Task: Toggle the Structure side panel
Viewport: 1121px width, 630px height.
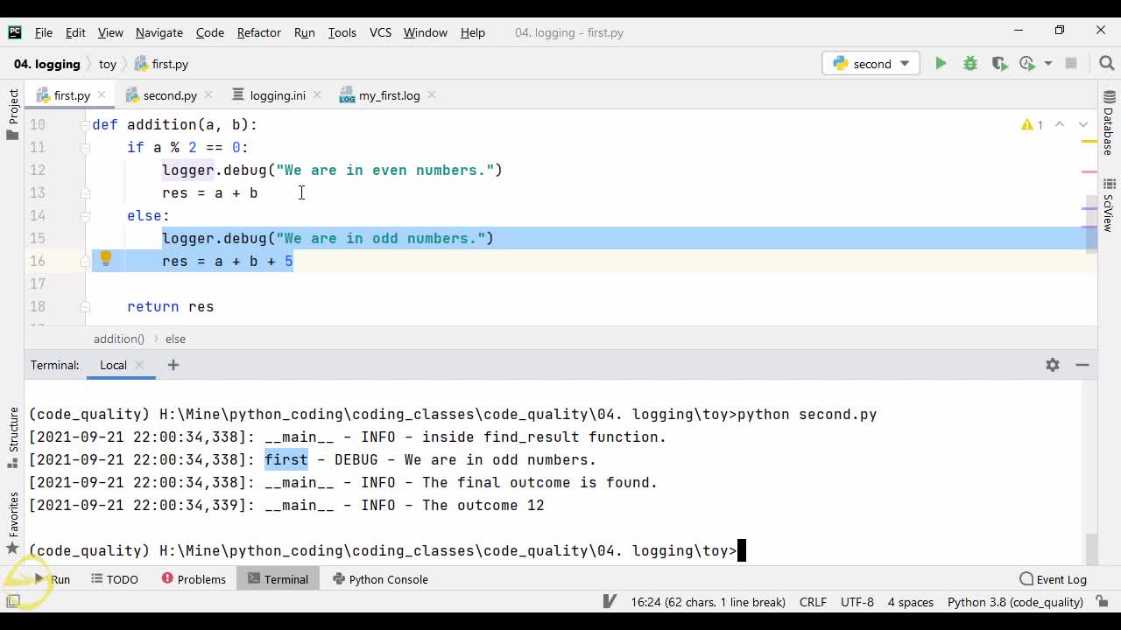Action: [13, 429]
